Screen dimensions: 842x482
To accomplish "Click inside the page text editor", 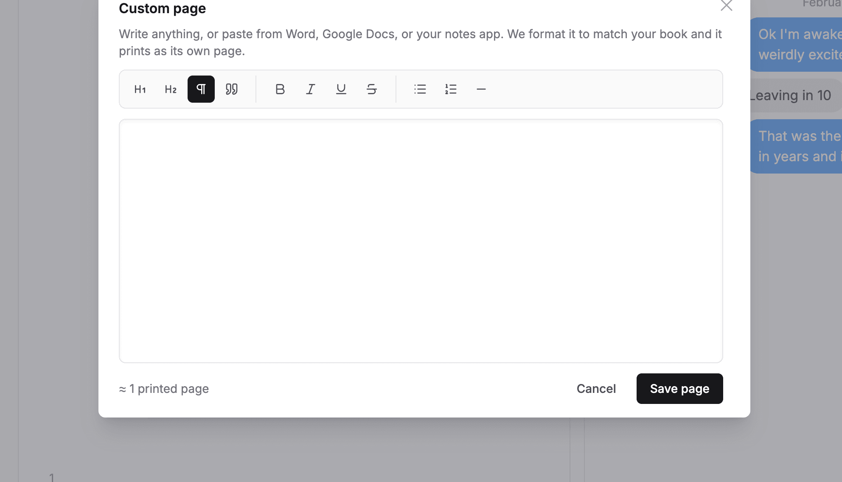I will (421, 241).
